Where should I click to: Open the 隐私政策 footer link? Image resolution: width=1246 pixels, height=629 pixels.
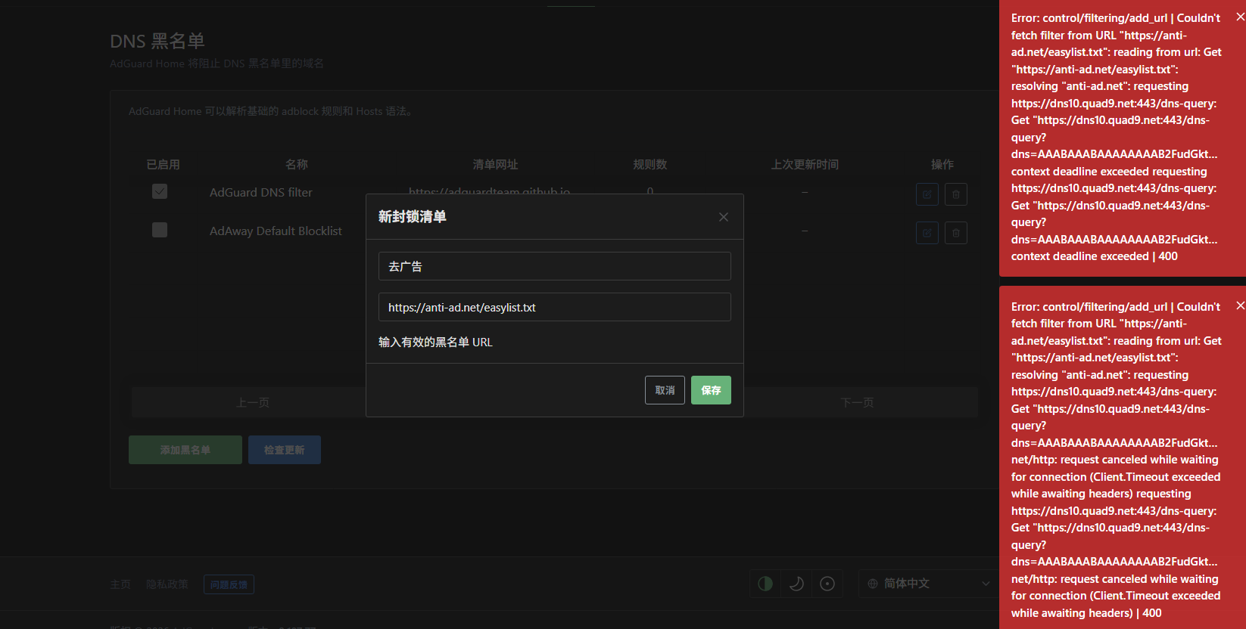click(x=167, y=584)
